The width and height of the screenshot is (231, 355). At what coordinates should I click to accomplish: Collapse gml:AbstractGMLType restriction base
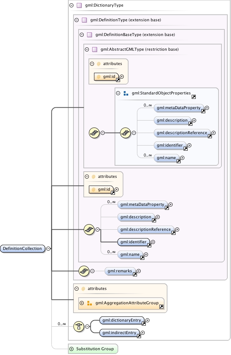(87, 49)
